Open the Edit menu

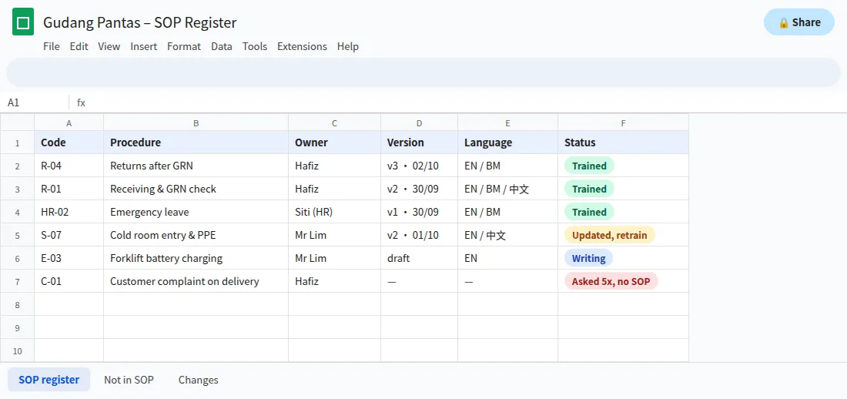coord(79,46)
